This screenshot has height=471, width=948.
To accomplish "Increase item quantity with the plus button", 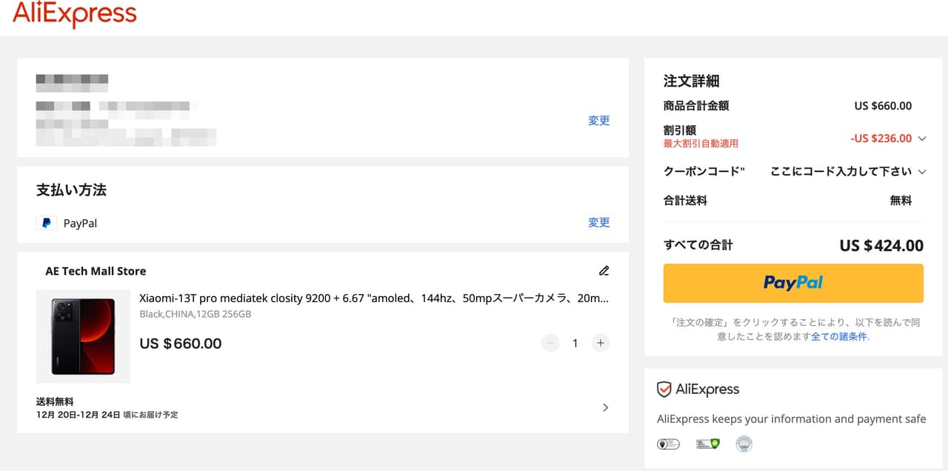I will 601,343.
